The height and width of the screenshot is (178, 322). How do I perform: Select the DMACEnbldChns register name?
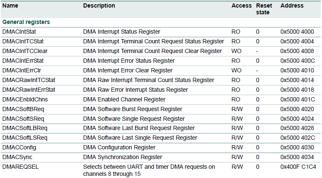pos(25,99)
